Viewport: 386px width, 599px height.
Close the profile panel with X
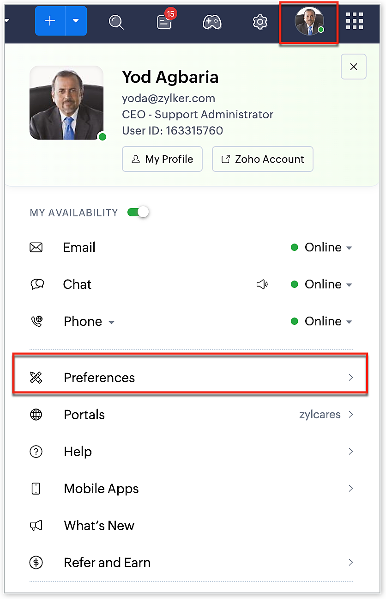coord(354,67)
